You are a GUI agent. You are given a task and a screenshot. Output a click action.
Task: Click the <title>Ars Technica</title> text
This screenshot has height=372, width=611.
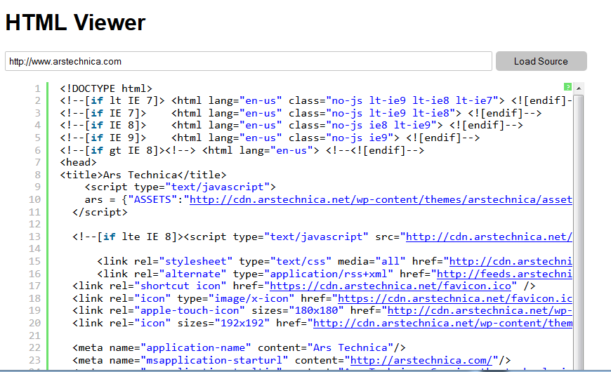[143, 175]
